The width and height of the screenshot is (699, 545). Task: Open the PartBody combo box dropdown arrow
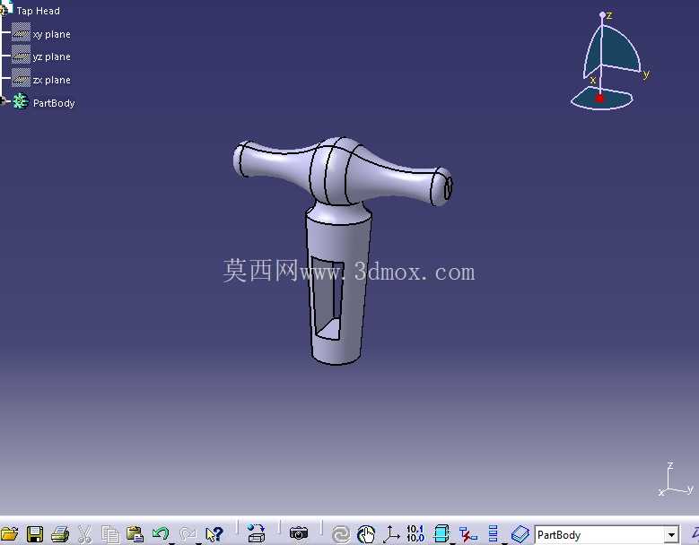click(x=671, y=535)
